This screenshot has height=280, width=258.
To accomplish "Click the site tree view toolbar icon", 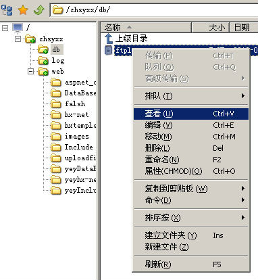I will pyautogui.click(x=7, y=10).
